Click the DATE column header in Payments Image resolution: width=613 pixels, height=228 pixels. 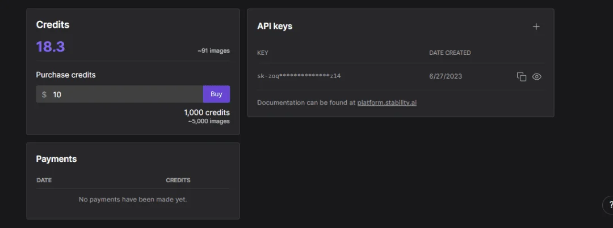point(44,180)
